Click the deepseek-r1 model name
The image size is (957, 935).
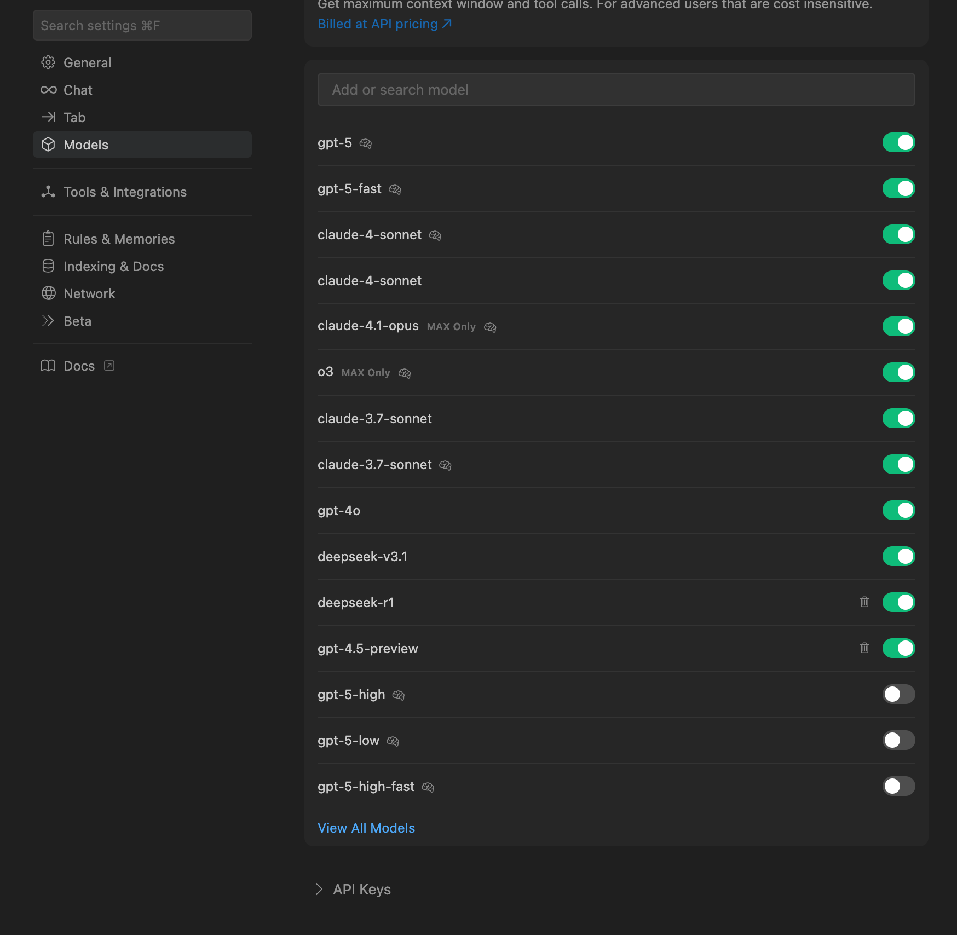pos(356,603)
